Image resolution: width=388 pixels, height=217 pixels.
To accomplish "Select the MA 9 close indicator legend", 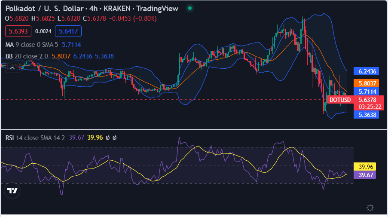I will (x=32, y=45).
